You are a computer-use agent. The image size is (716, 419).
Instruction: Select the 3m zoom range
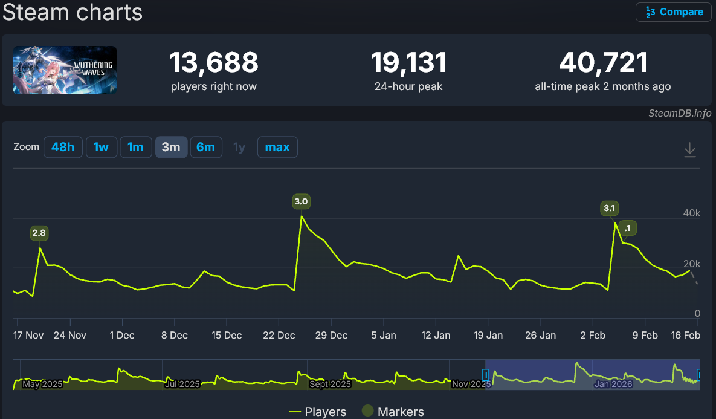(171, 147)
